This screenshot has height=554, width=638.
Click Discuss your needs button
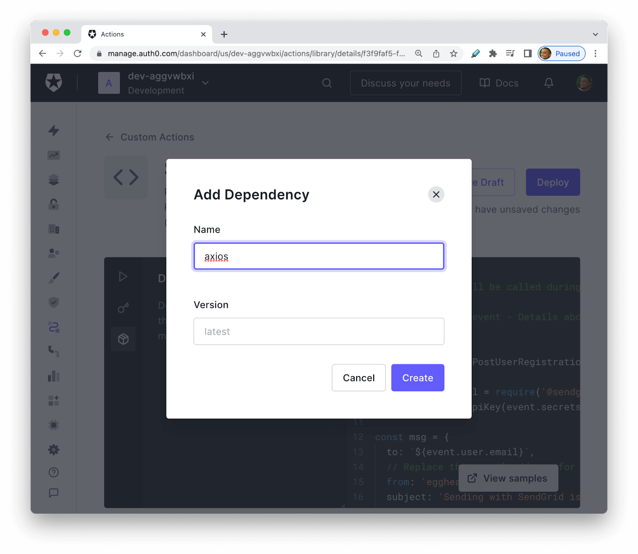coord(406,83)
